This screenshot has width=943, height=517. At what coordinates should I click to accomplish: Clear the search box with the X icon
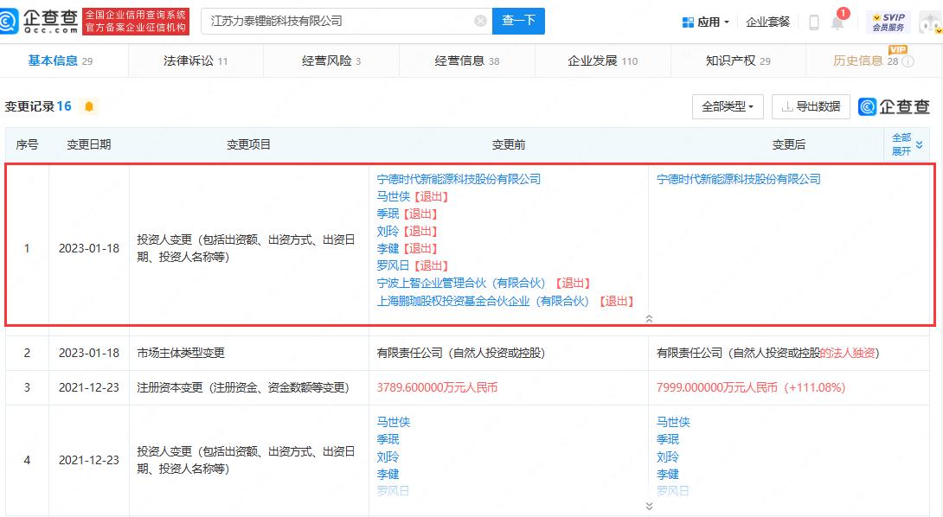[480, 21]
